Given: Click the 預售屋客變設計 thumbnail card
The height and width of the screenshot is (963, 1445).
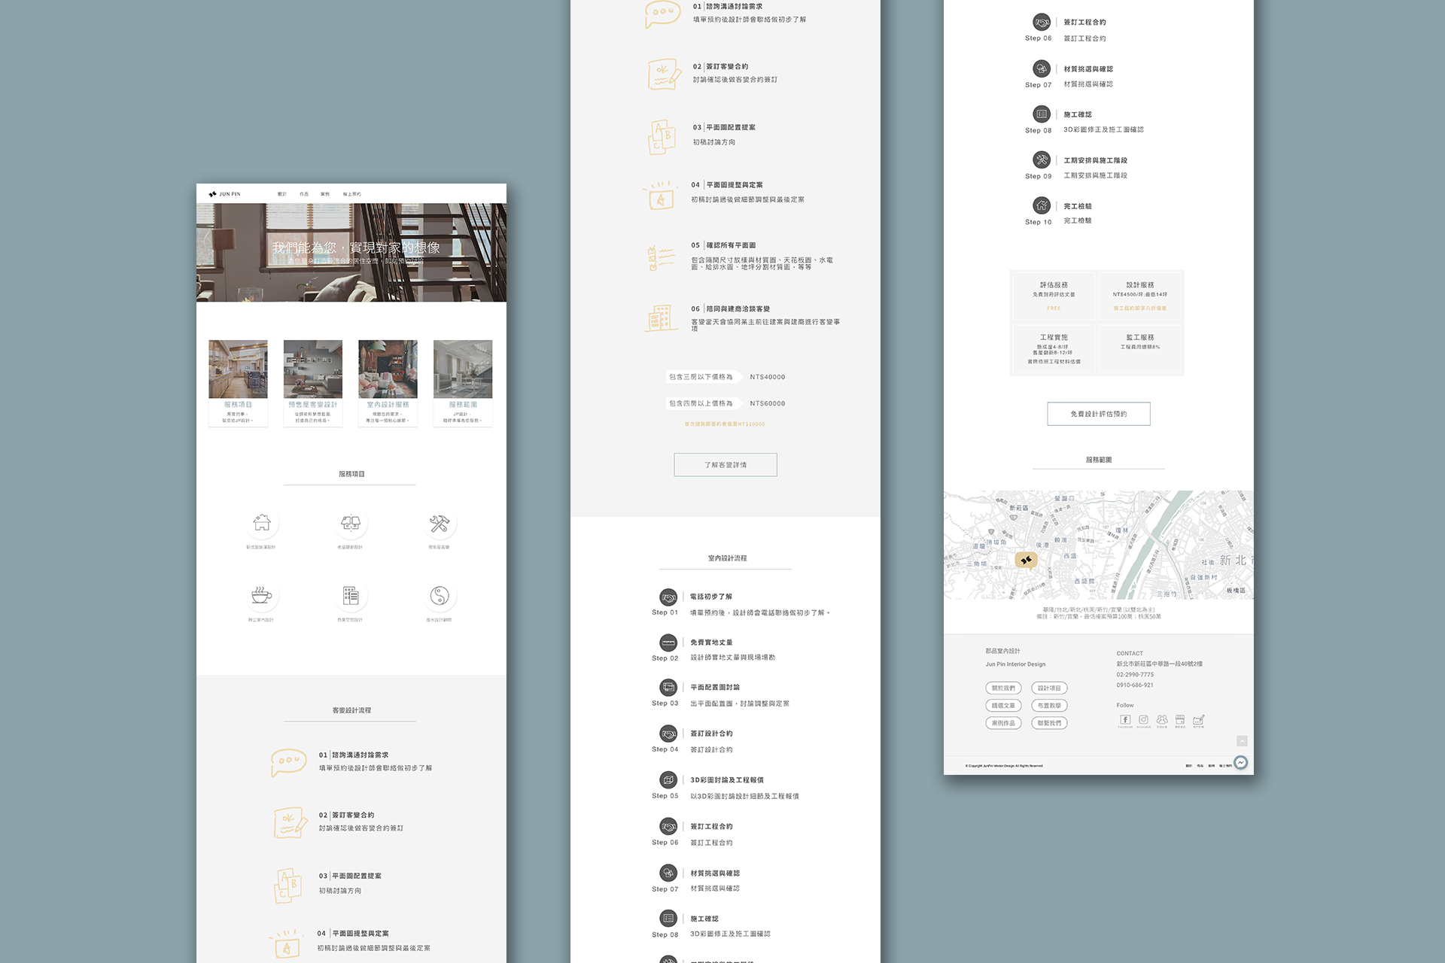Looking at the screenshot, I should 313,382.
